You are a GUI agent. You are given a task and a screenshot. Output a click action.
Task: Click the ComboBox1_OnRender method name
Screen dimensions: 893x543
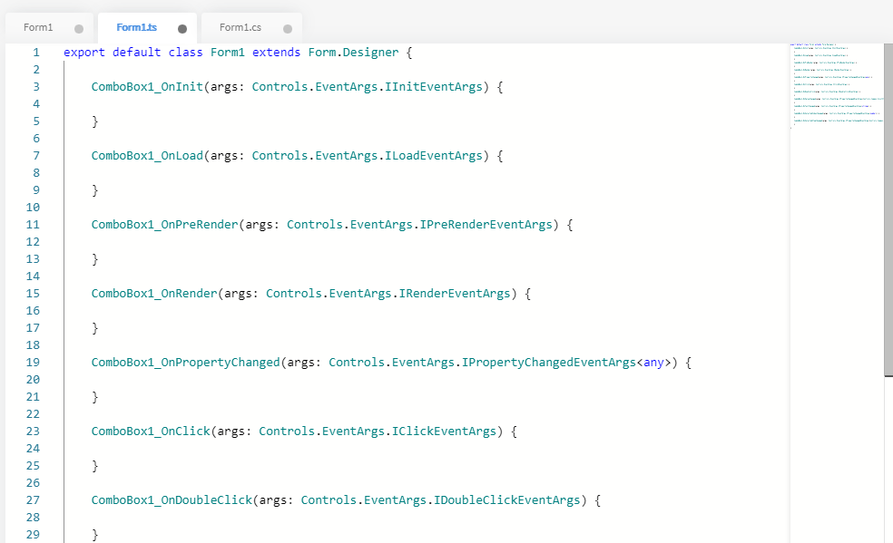tap(154, 294)
